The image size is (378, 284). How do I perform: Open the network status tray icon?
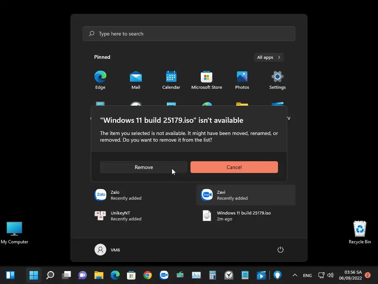pyautogui.click(x=322, y=275)
